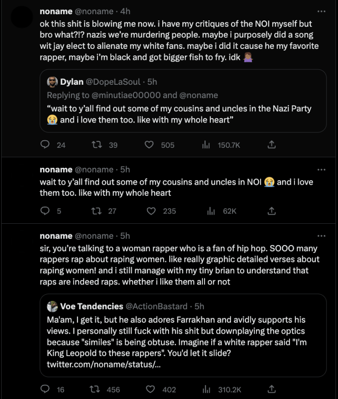Screen dimensions: 338x399
Task: Like the tweet with 402 likes
Action: (150, 389)
